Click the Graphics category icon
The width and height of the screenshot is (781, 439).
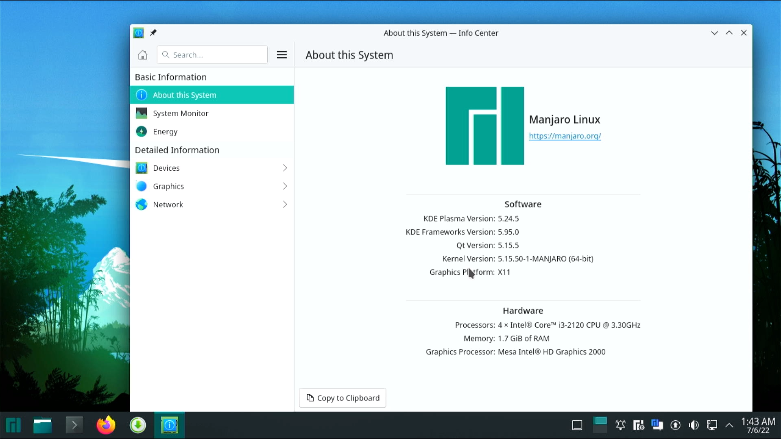click(x=141, y=186)
